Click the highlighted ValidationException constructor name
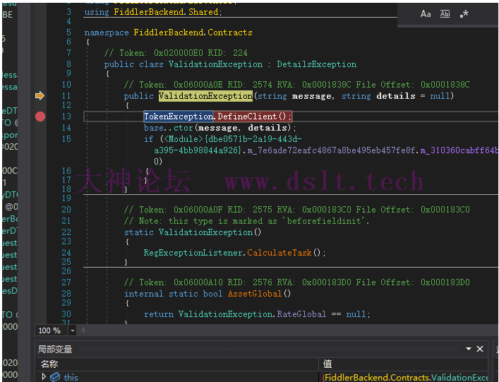Image resolution: width=499 pixels, height=382 pixels. point(205,96)
